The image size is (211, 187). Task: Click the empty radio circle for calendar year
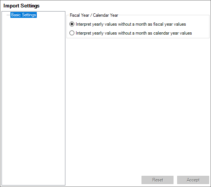[x=72, y=33]
